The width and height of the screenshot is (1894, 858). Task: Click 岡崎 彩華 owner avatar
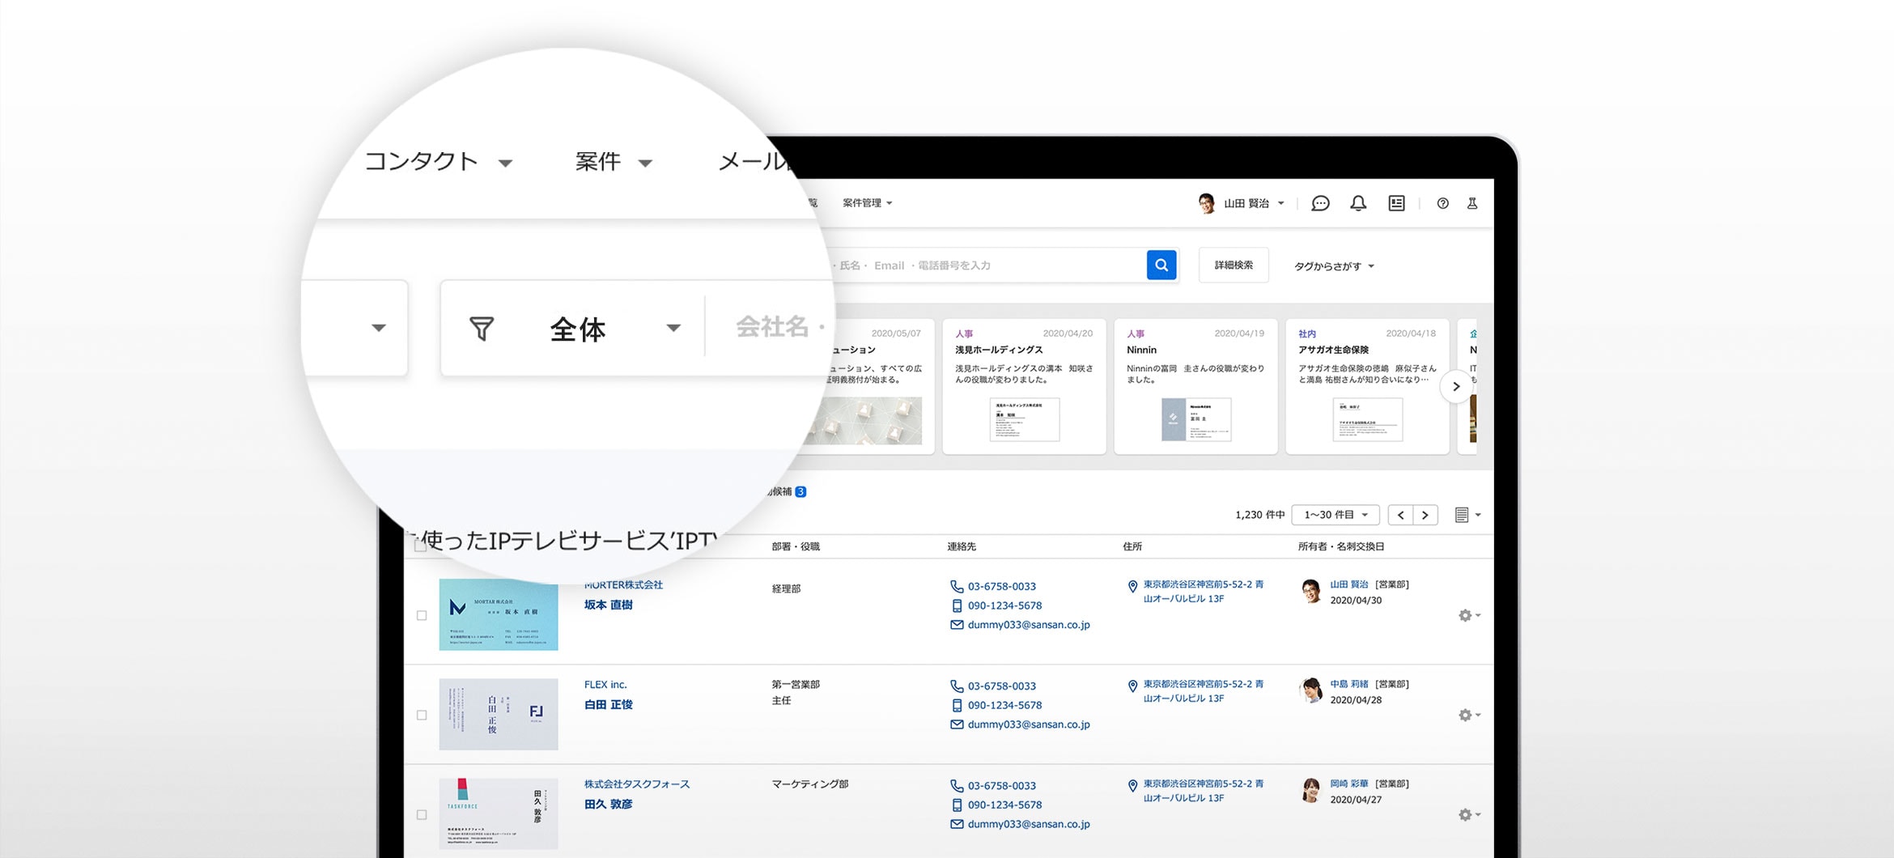click(x=1311, y=790)
